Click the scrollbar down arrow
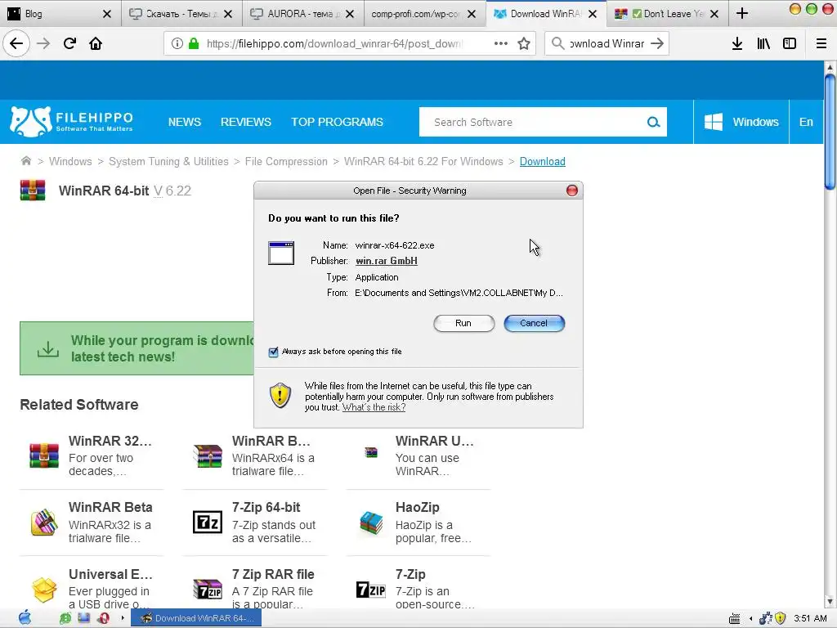 pyautogui.click(x=830, y=601)
